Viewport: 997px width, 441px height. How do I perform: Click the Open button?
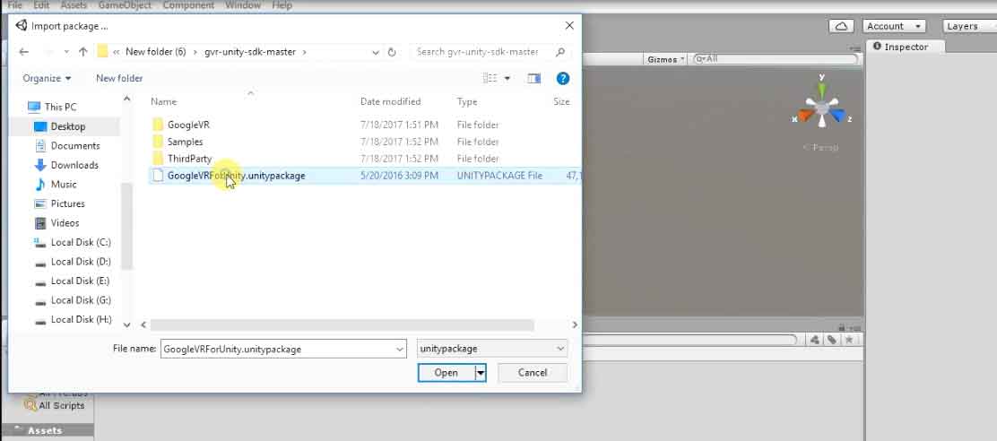446,373
